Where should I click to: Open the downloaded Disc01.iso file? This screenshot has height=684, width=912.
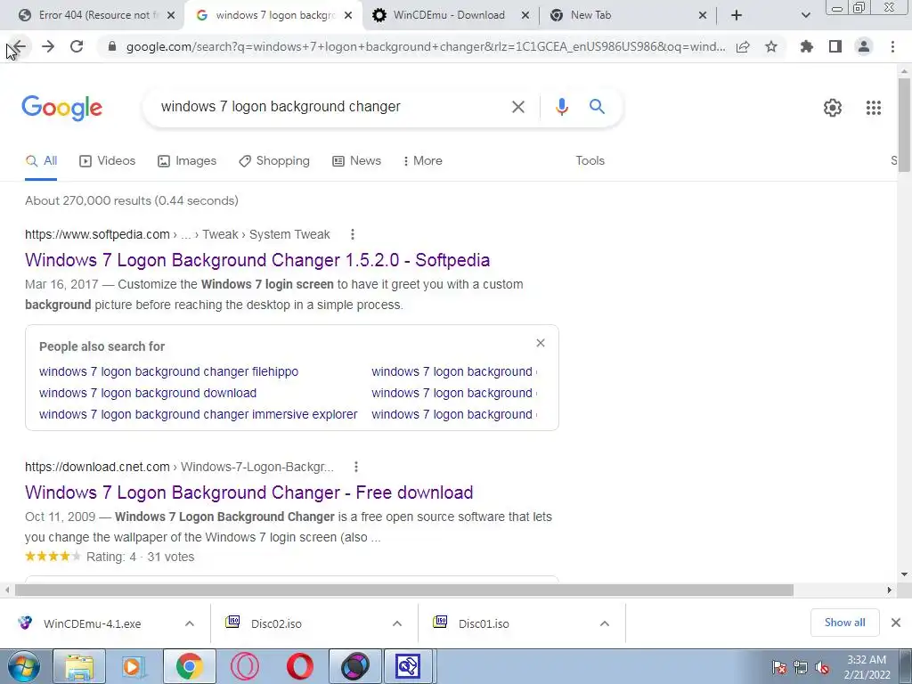(484, 623)
